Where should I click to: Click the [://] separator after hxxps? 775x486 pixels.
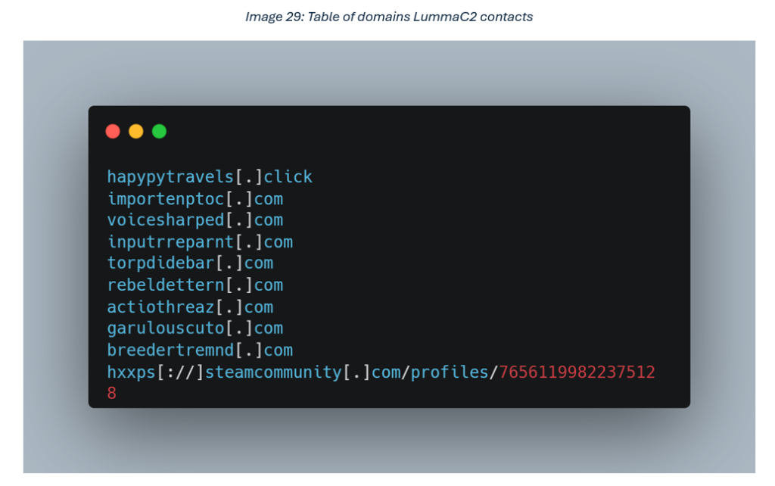(180, 372)
